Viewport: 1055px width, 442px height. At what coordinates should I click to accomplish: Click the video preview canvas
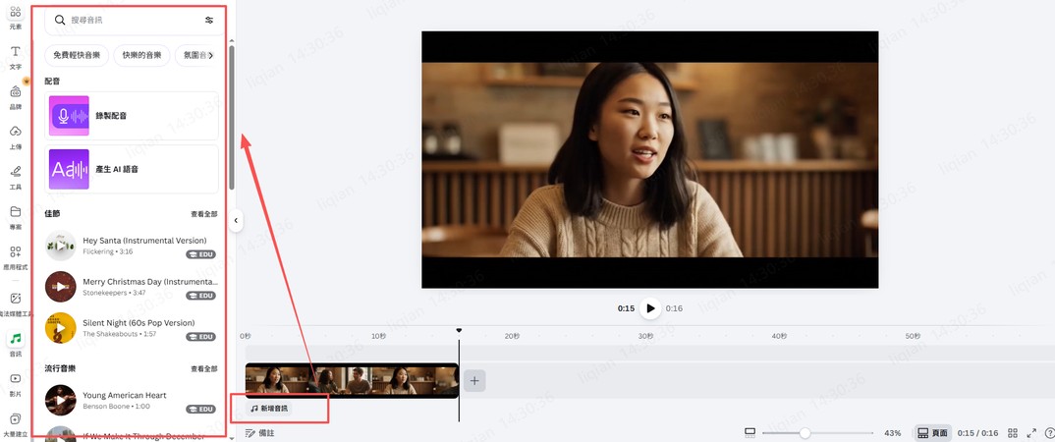(650, 159)
